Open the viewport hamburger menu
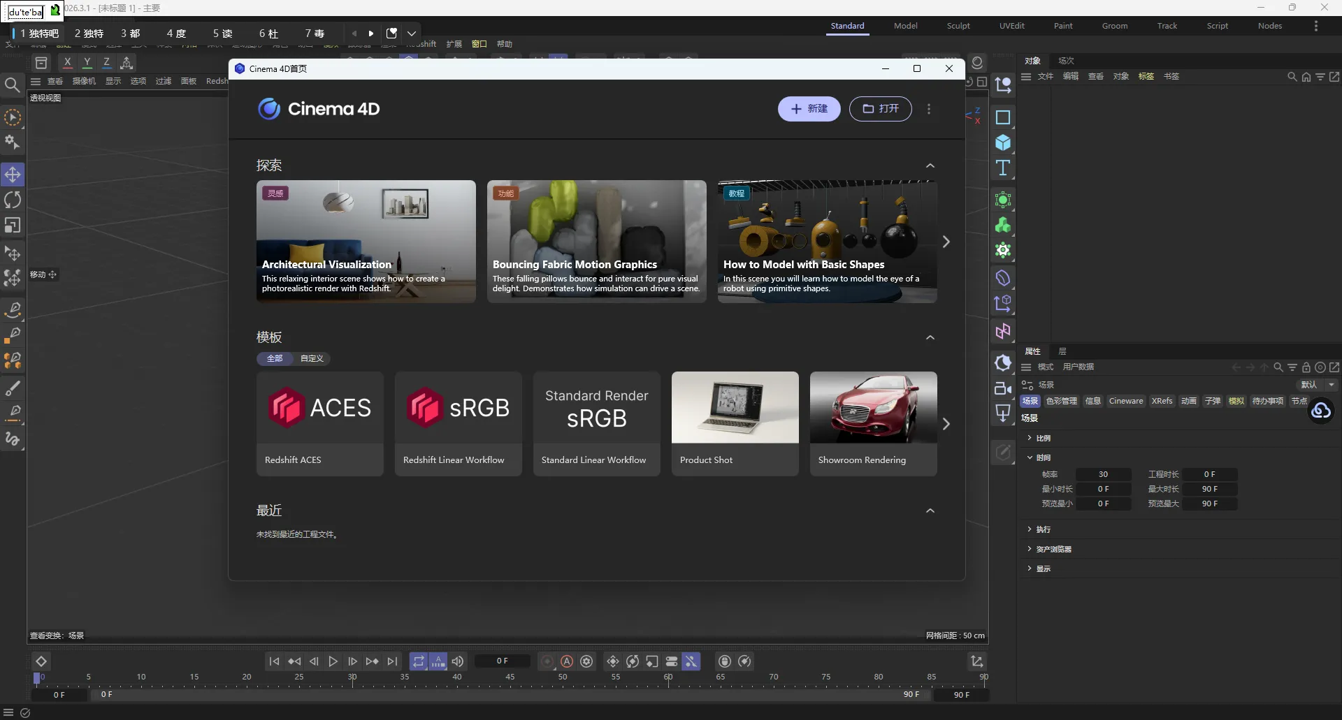 (36, 82)
